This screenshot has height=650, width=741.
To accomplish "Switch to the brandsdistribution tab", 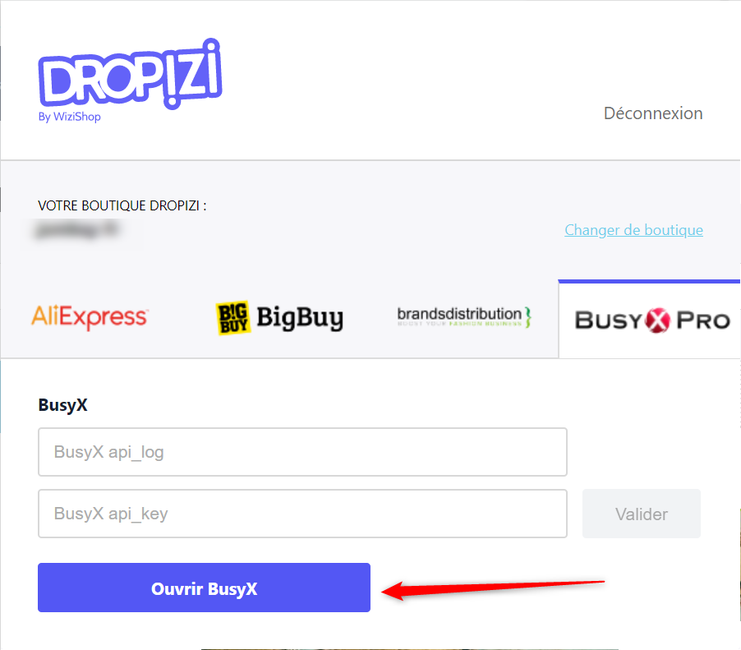I will (x=464, y=316).
